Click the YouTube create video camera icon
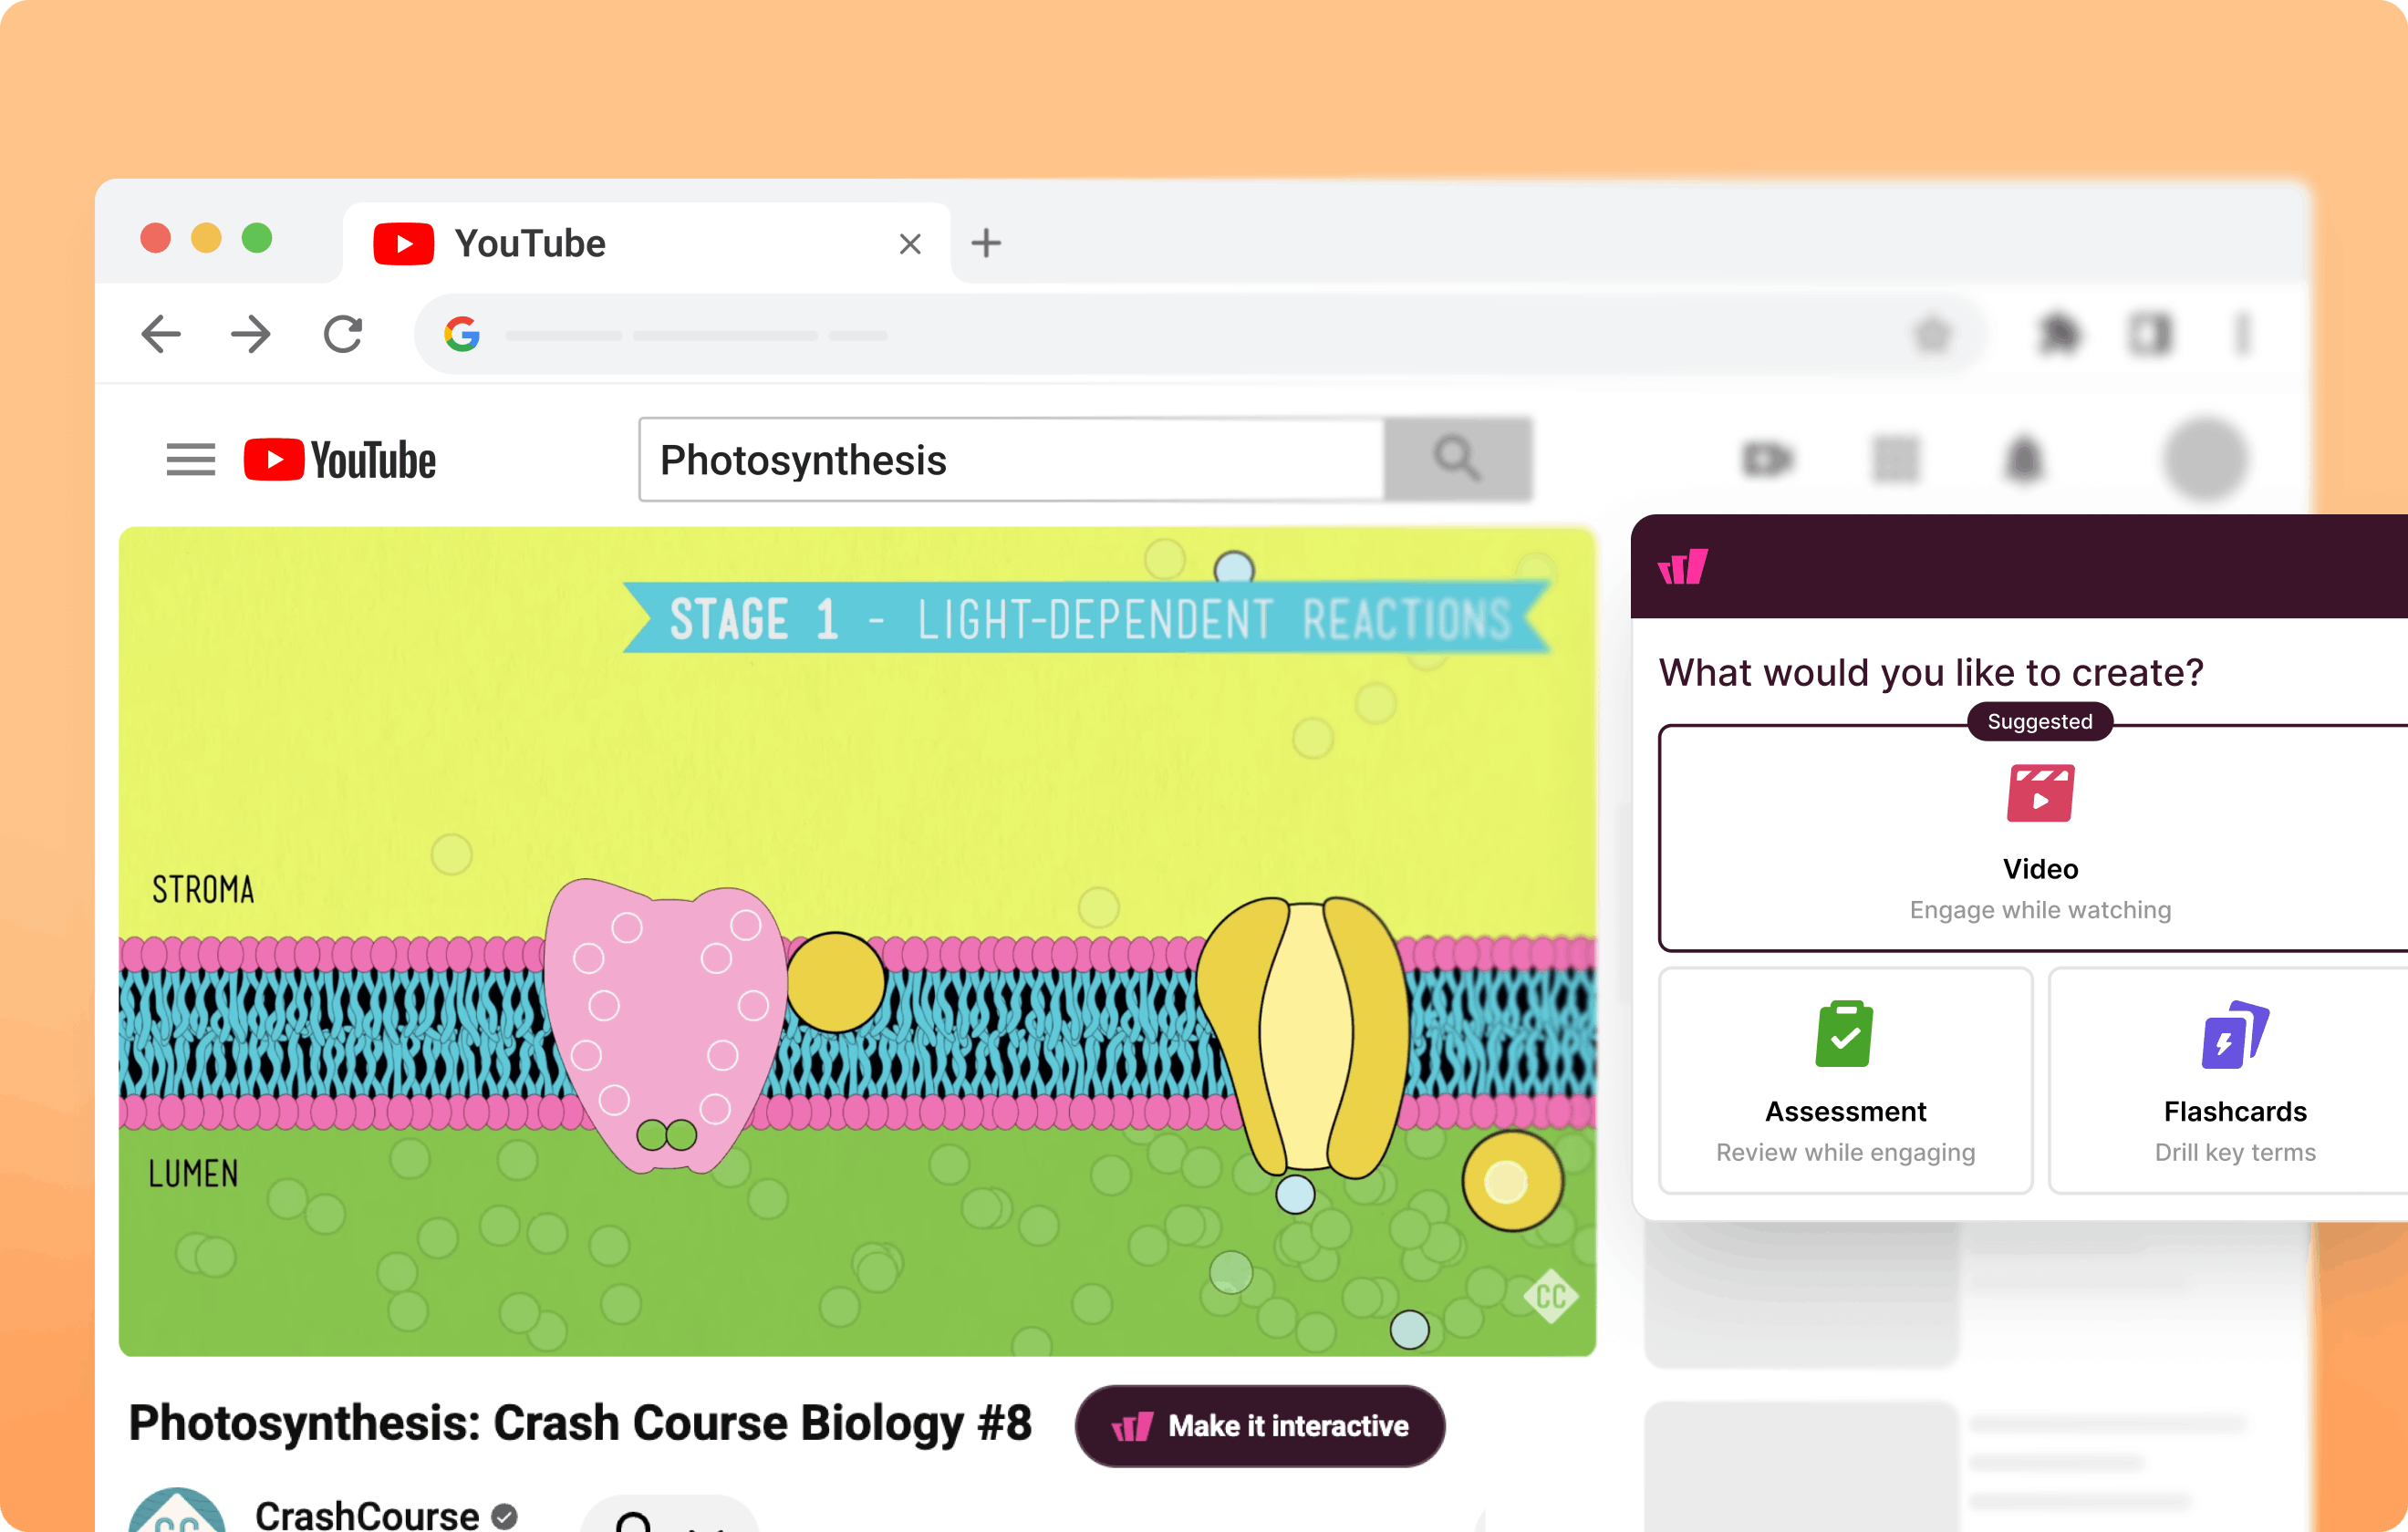The width and height of the screenshot is (2408, 1532). [1768, 460]
